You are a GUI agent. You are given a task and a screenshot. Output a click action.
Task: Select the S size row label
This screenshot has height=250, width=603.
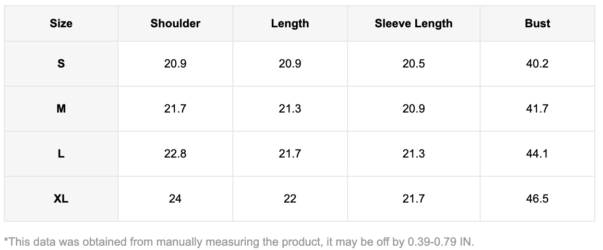tap(61, 64)
